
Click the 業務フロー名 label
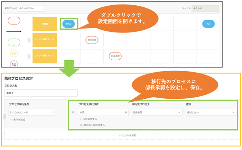11,8
